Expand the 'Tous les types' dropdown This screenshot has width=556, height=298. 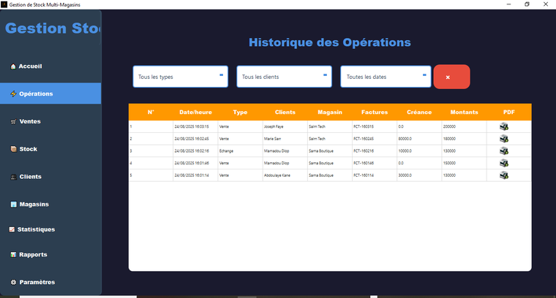point(181,77)
